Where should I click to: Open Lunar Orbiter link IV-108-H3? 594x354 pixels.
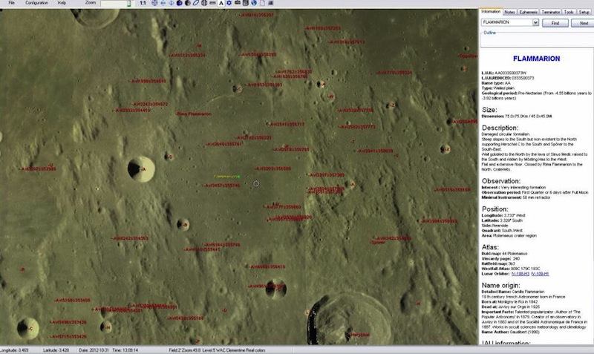coord(520,274)
